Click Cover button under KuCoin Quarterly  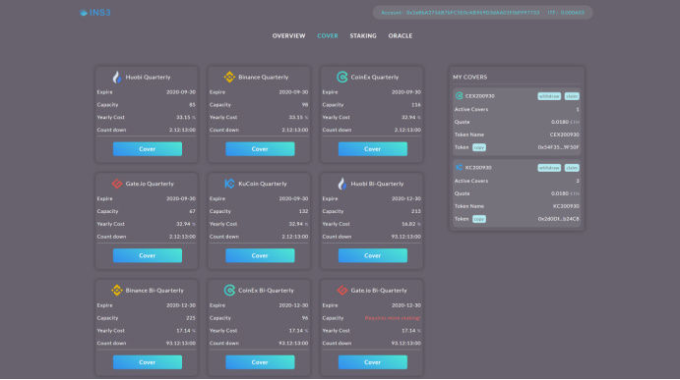point(260,255)
